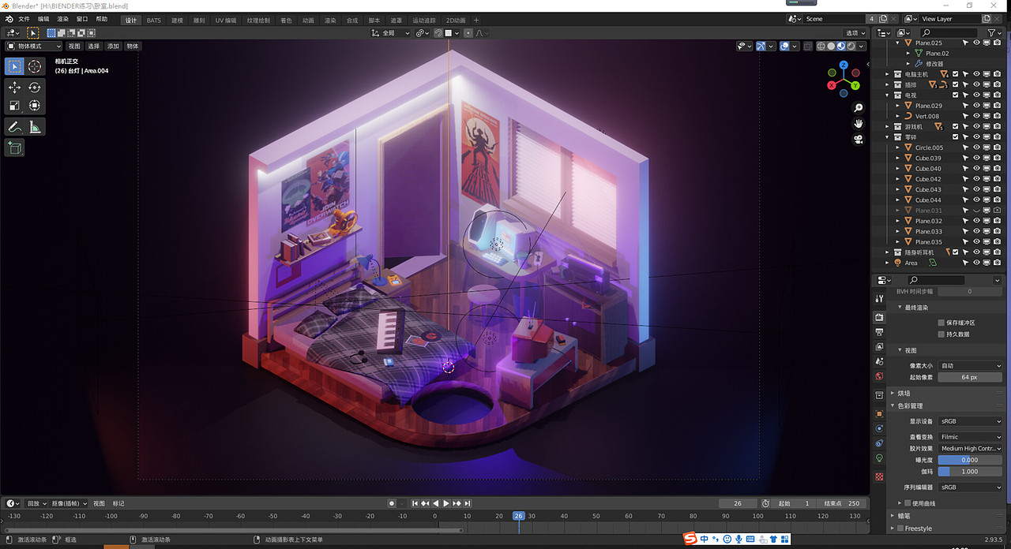Open the Output properties tab
The width and height of the screenshot is (1011, 549).
coord(879,332)
